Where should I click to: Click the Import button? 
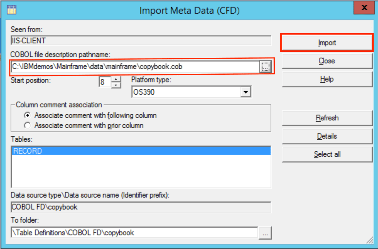click(327, 42)
